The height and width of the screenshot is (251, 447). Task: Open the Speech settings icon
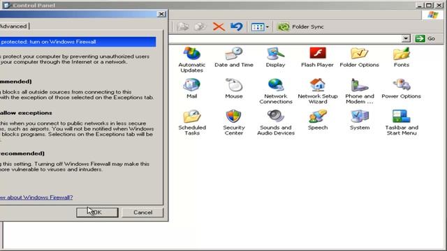coord(318,120)
